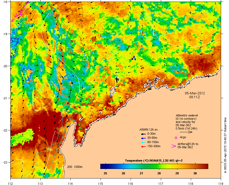Click the magenta Argo circle symbol
This screenshot has height=185, width=229.
(x=176, y=138)
